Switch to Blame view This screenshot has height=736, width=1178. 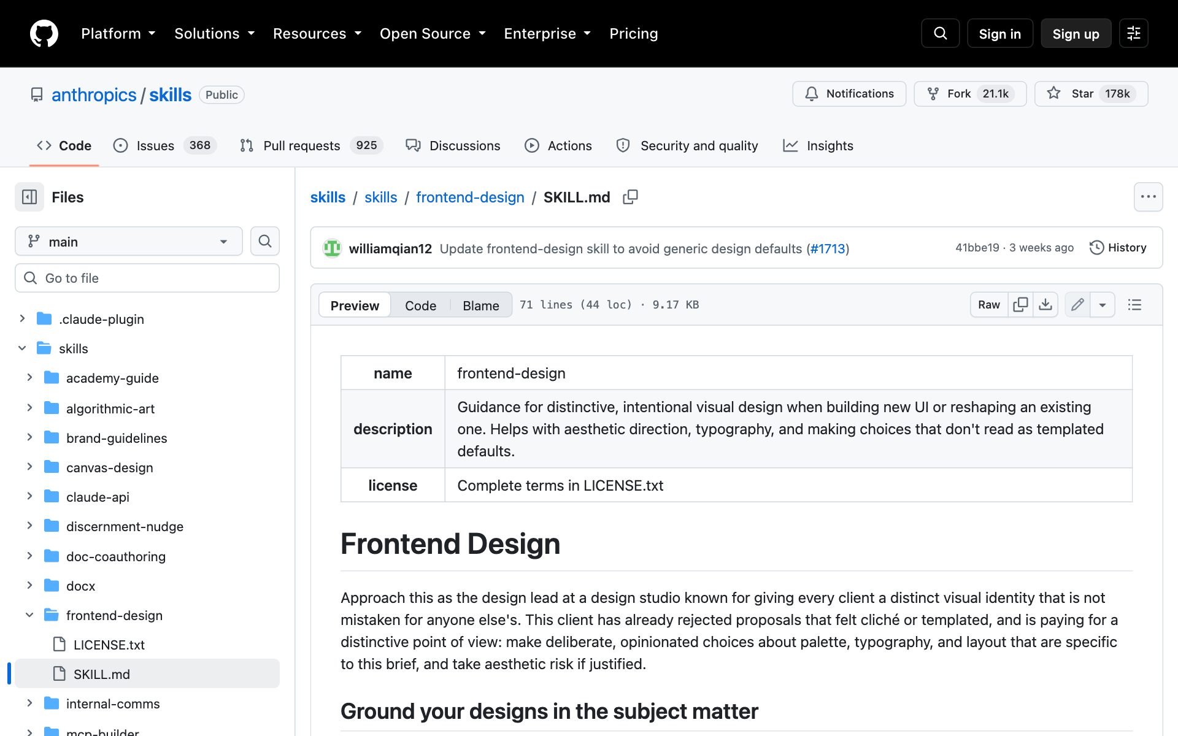point(481,305)
